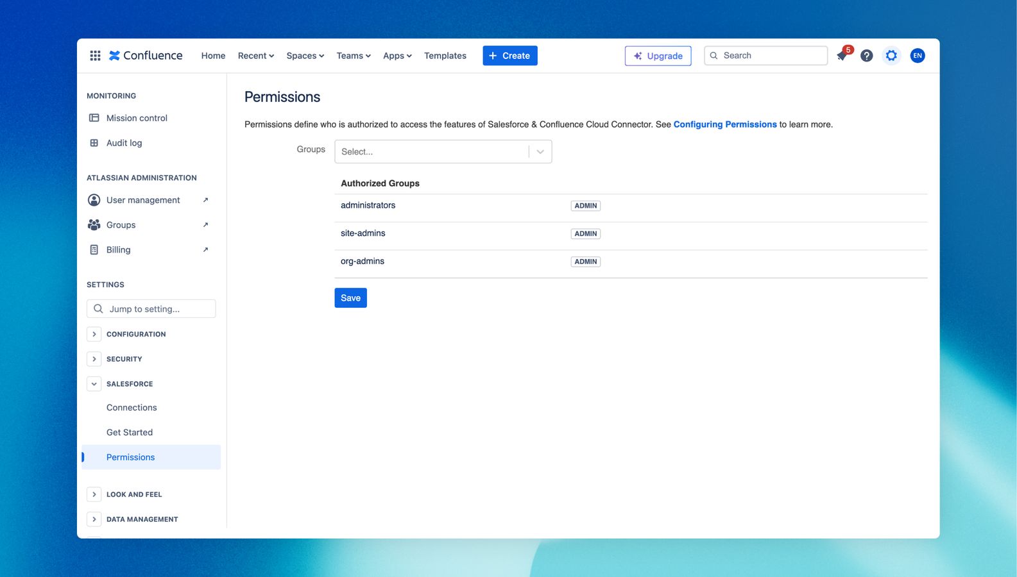This screenshot has height=577, width=1017.
Task: Expand the Data Management section
Action: click(94, 519)
